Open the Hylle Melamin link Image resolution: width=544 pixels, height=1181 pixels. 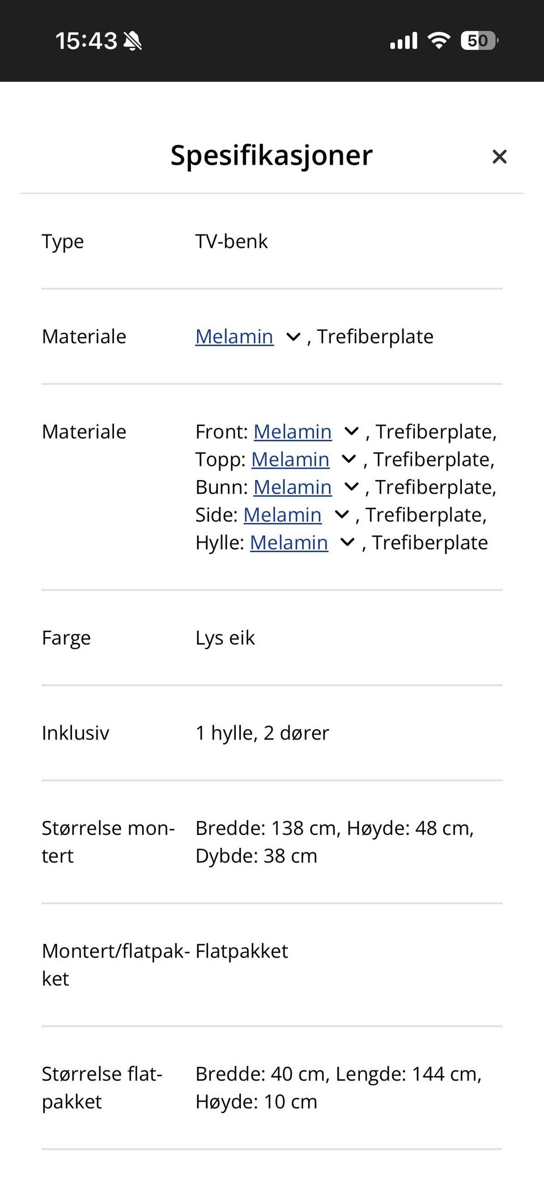click(x=288, y=543)
